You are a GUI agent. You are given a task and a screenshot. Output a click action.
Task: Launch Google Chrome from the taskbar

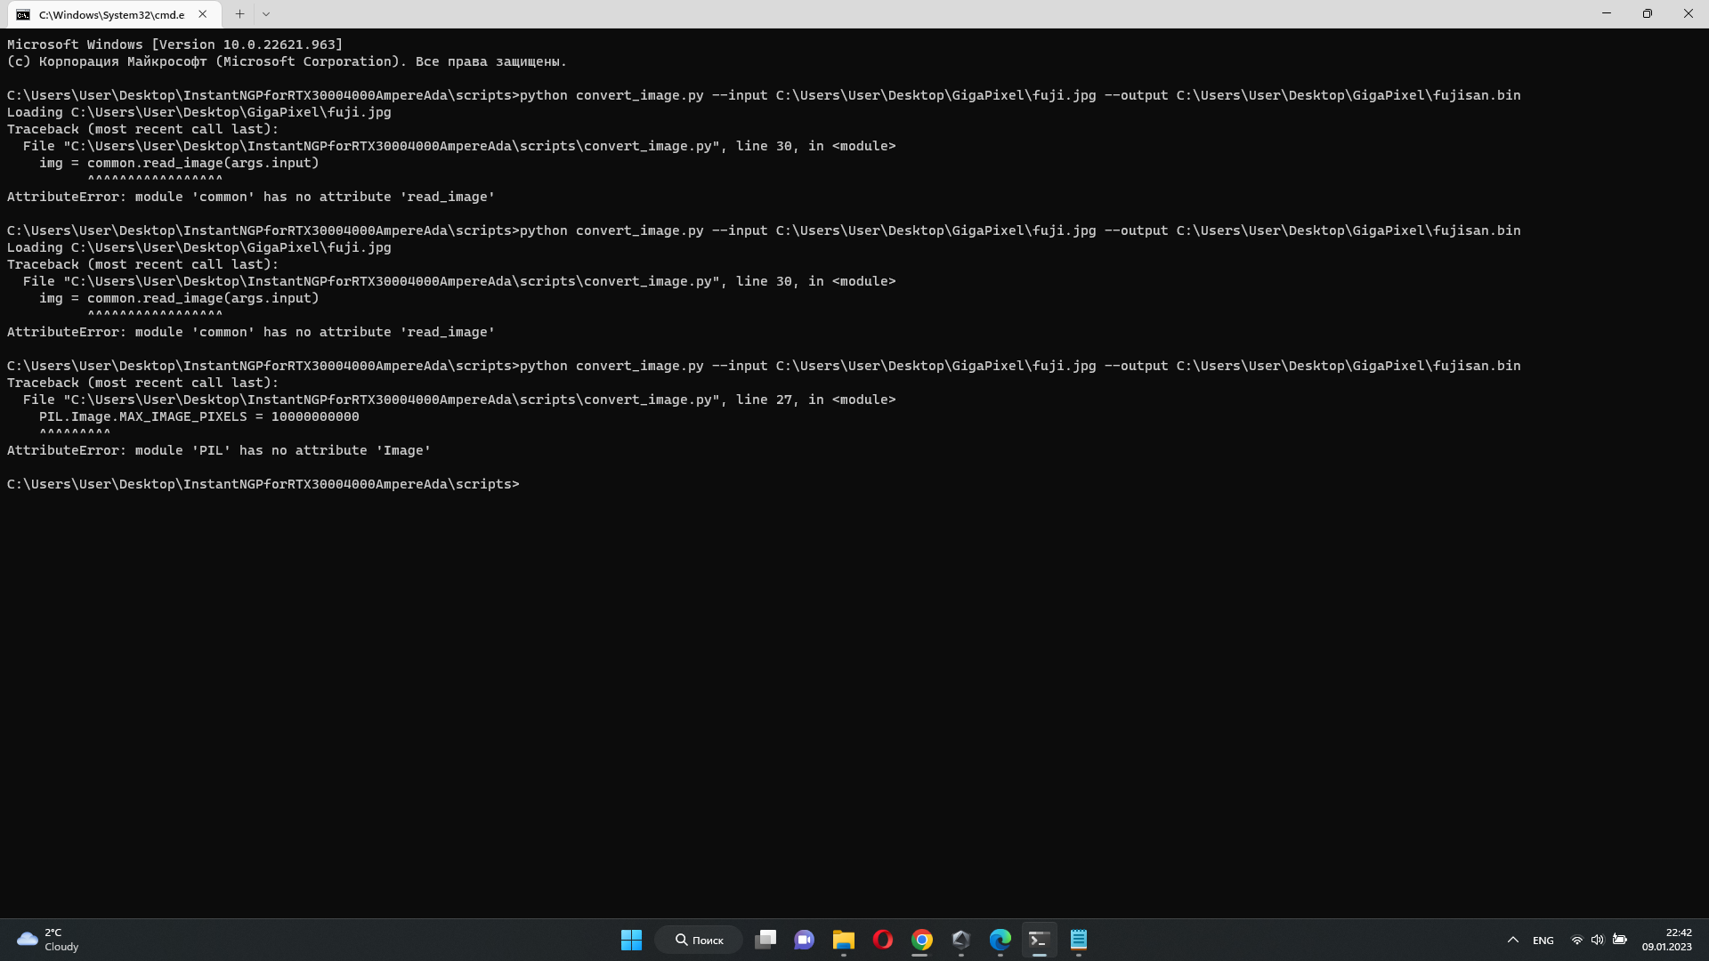tap(921, 940)
